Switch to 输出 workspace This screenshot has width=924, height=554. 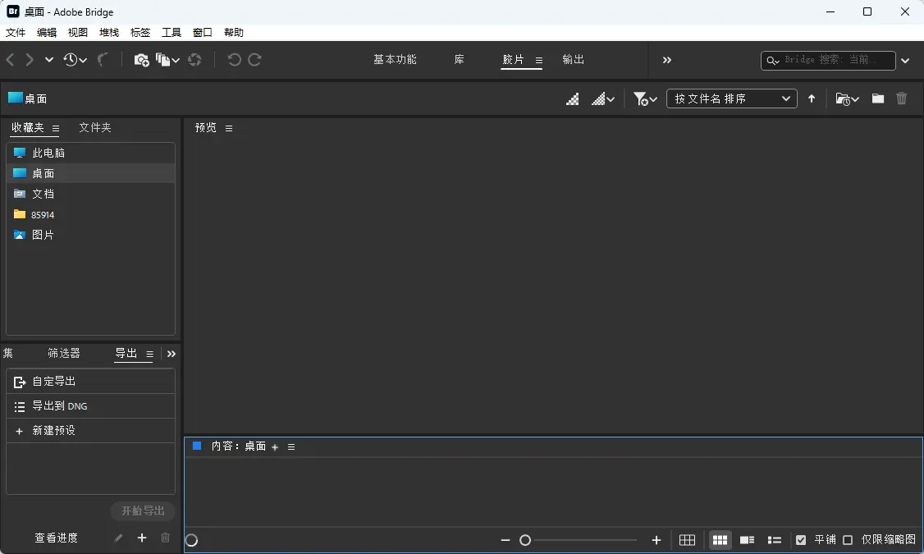pos(573,60)
